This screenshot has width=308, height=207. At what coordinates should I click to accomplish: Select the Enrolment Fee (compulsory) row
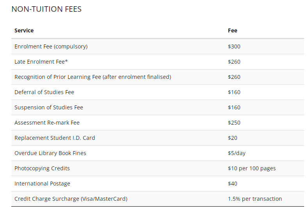coord(51,46)
